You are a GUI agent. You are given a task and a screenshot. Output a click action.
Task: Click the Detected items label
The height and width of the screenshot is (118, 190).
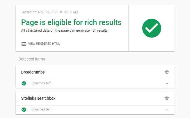[32, 59]
